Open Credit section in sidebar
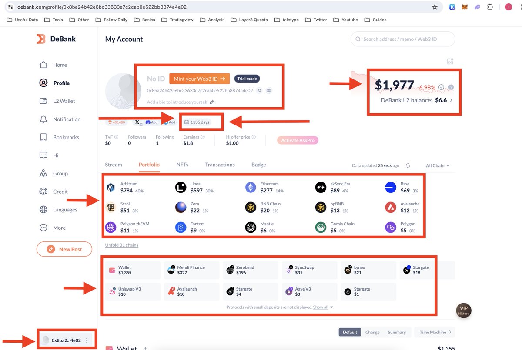 [54, 192]
